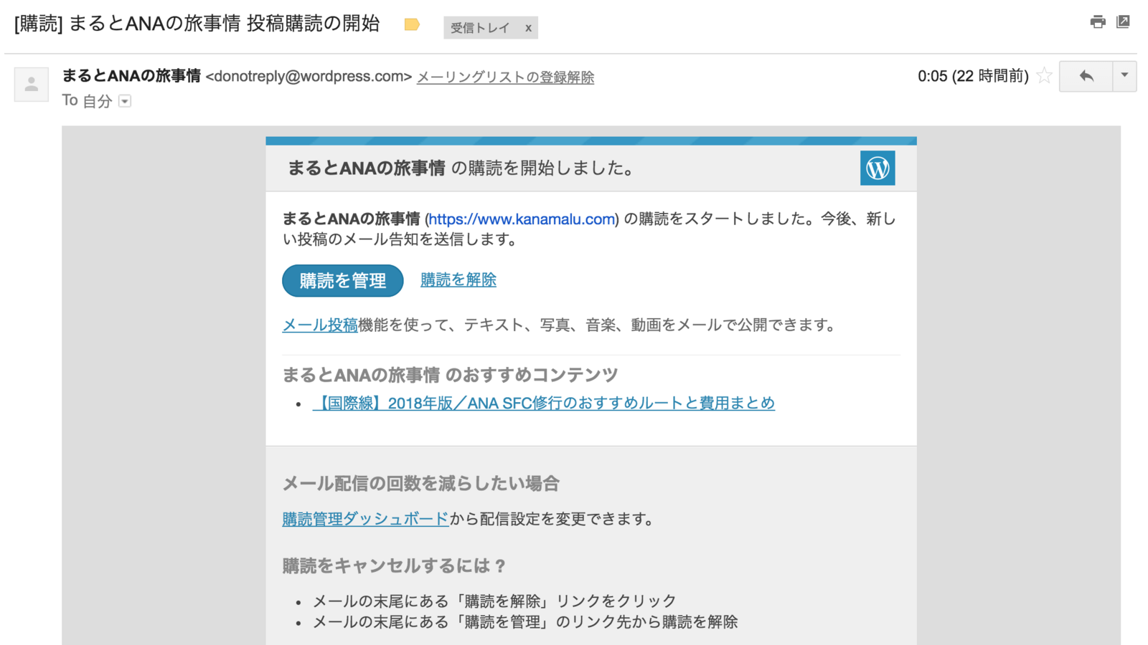The width and height of the screenshot is (1148, 645).
Task: Click heading メール配信の回数を減らしたい場合
Action: coord(420,484)
